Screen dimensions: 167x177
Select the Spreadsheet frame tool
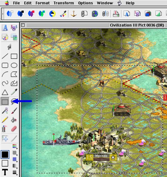[14, 28]
